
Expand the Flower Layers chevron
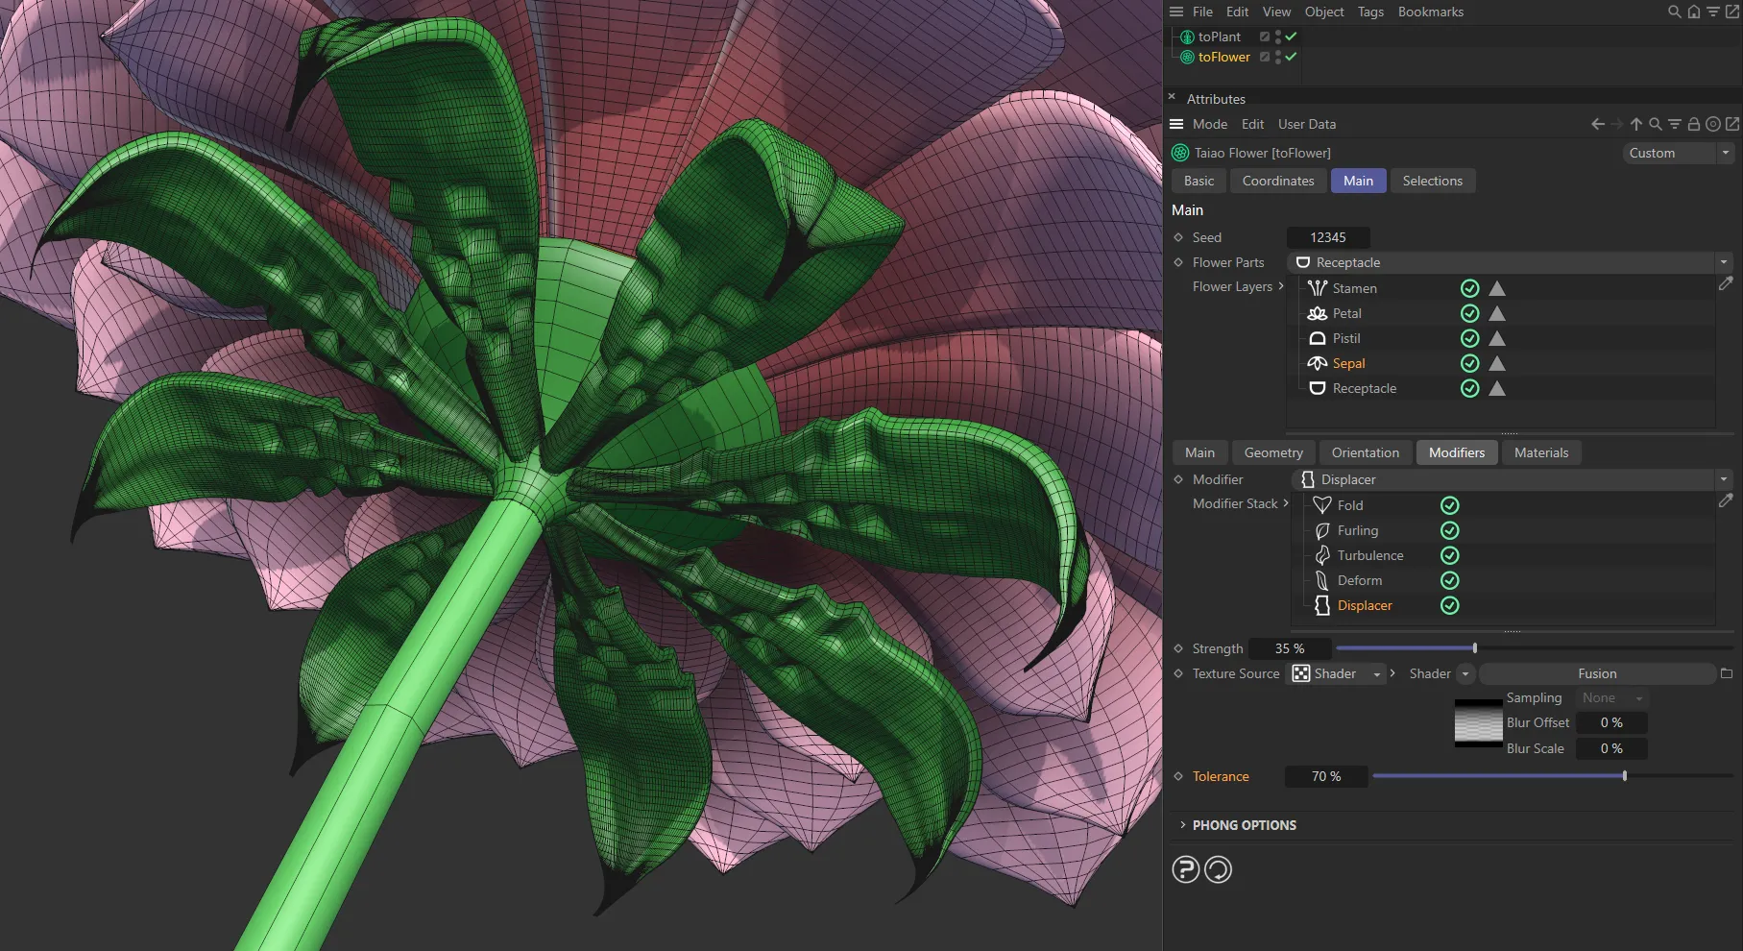click(1282, 286)
